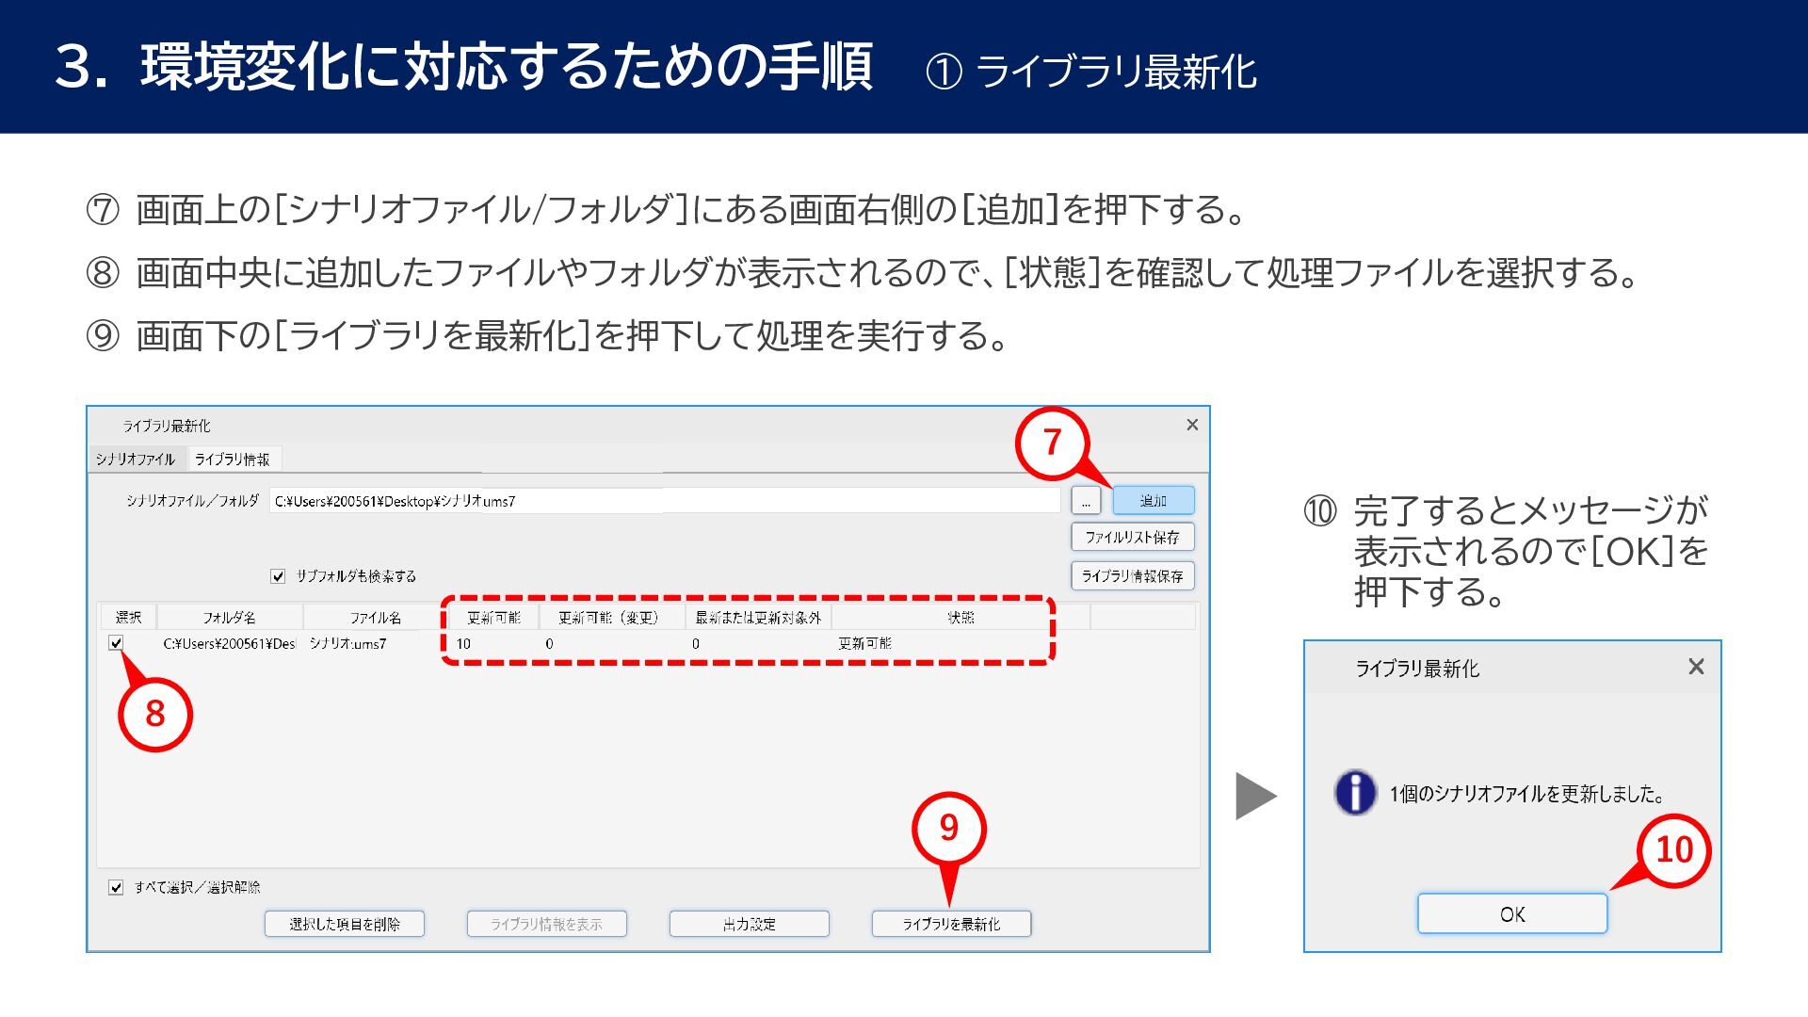
Task: Click the red circle number 8 marker
Action: tap(155, 714)
